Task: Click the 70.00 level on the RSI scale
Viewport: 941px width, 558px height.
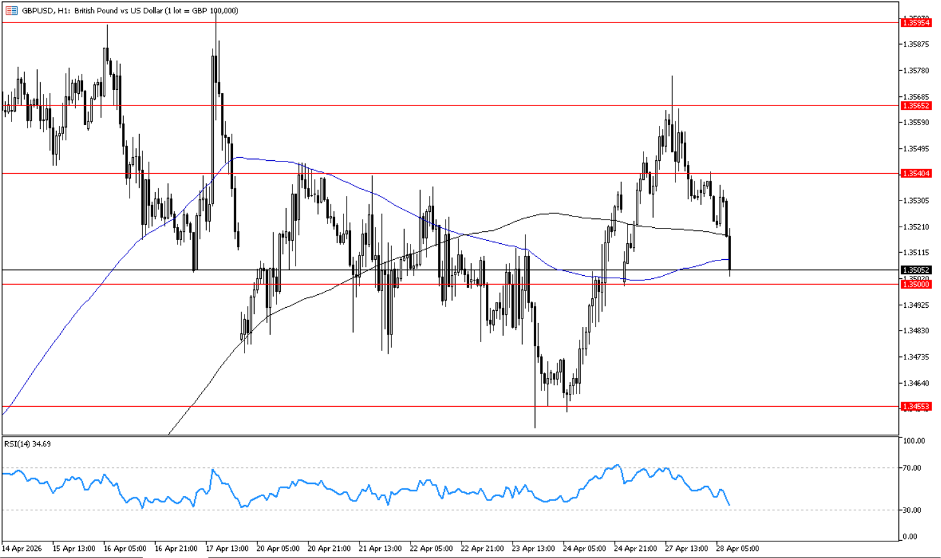Action: [912, 468]
